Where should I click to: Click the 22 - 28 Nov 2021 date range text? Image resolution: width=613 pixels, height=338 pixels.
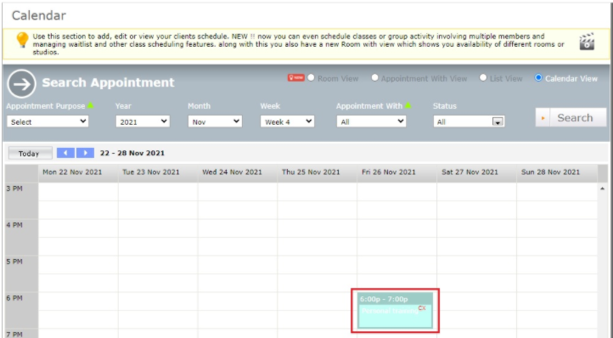(x=132, y=153)
